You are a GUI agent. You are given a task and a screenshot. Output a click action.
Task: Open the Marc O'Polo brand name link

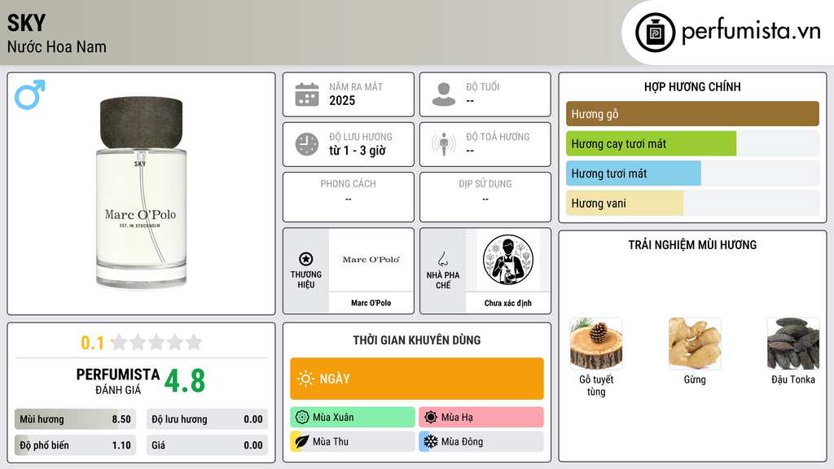tap(371, 303)
